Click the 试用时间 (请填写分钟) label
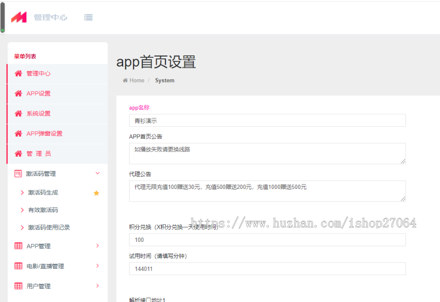440x302 pixels. pos(158,256)
